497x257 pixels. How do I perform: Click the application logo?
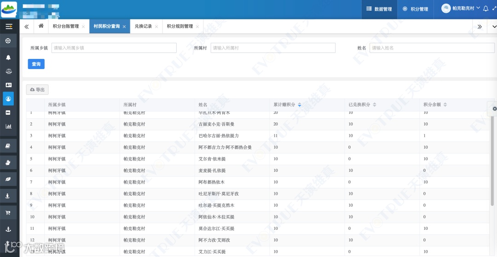pos(9,10)
